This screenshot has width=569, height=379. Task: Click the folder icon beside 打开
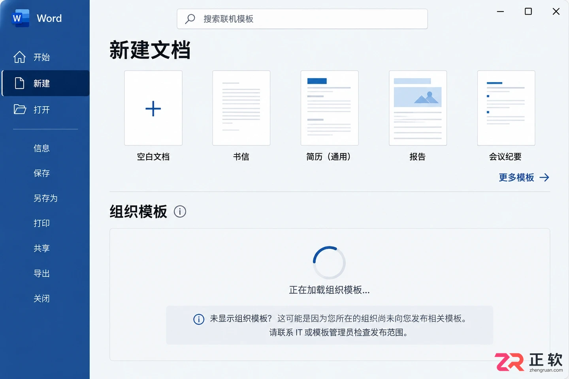(x=20, y=109)
